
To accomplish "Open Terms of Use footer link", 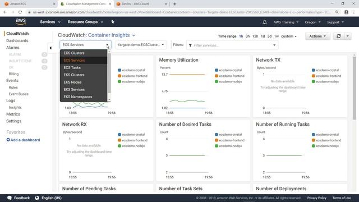I will coord(342,198).
